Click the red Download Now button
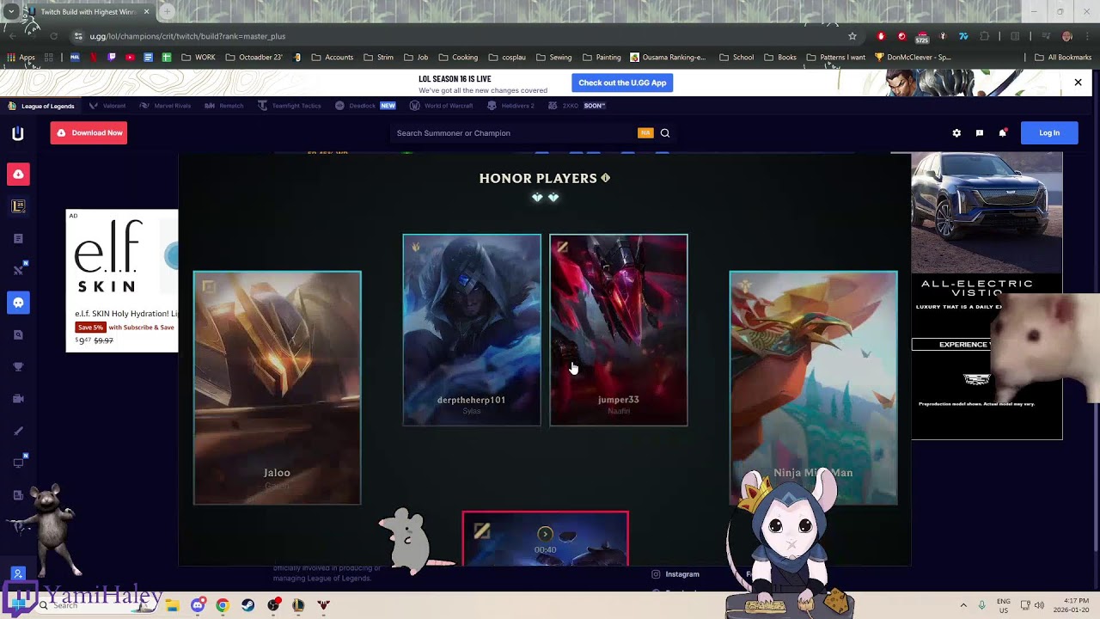The image size is (1100, 619). pos(89,133)
